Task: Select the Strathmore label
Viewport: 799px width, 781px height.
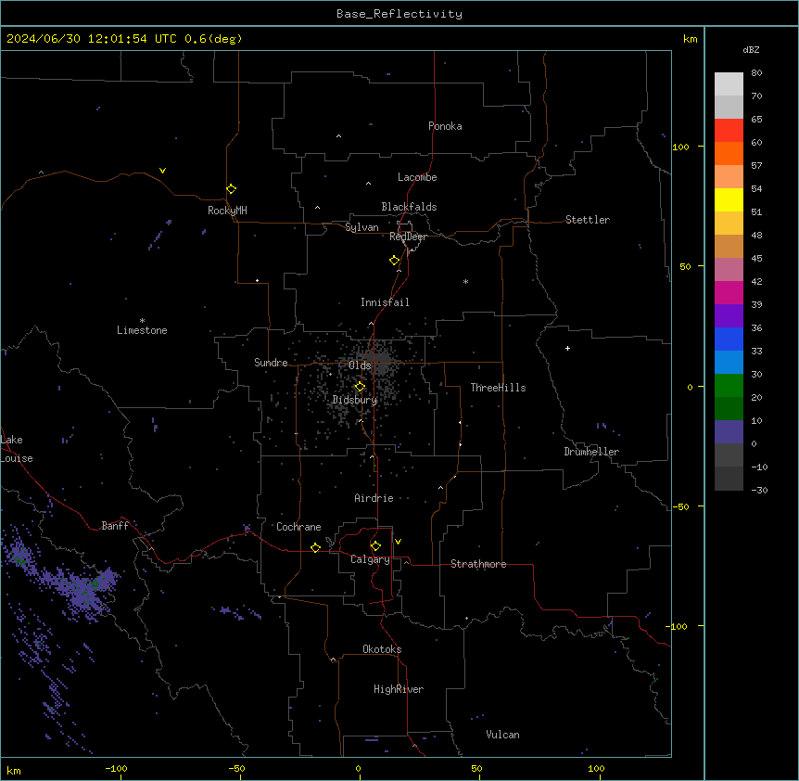Action: click(478, 564)
